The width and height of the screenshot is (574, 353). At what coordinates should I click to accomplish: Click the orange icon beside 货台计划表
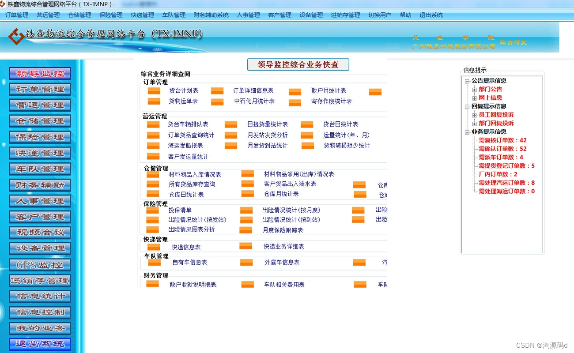point(154,91)
